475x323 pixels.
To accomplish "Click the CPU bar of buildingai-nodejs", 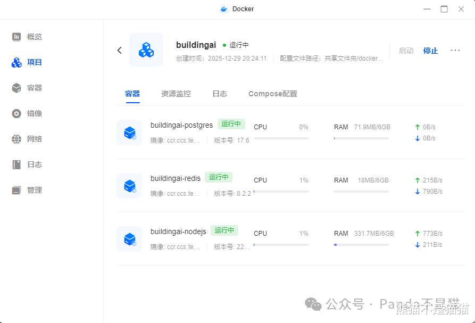I will coord(281,245).
